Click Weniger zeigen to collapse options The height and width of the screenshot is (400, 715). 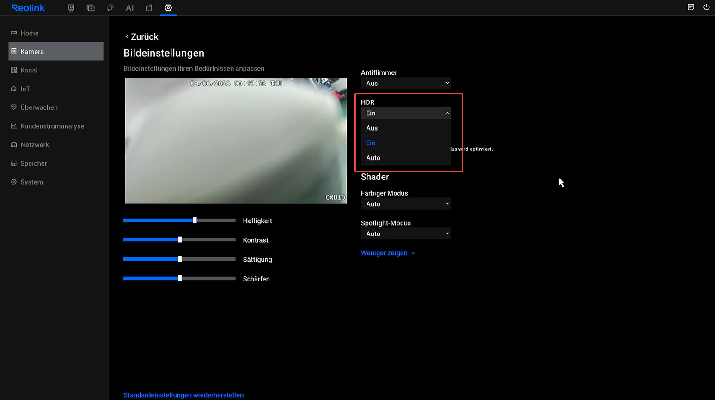tap(388, 253)
